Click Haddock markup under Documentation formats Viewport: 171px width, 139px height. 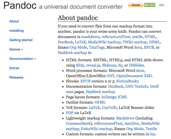click(x=100, y=92)
